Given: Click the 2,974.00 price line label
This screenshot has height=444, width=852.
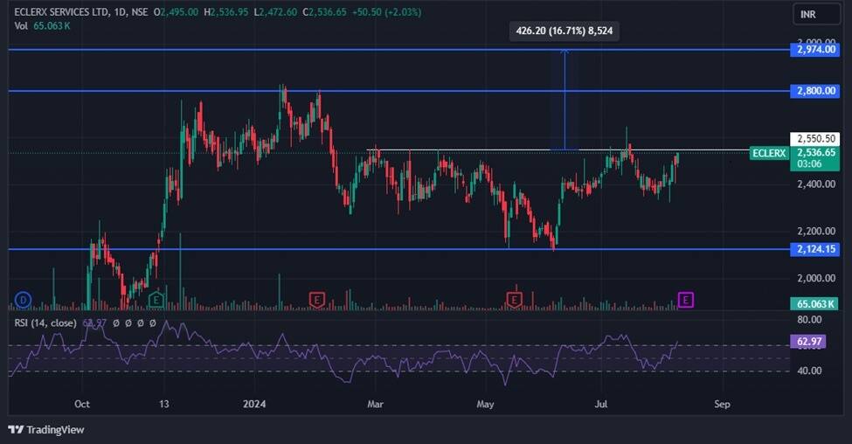Looking at the screenshot, I should point(815,50).
